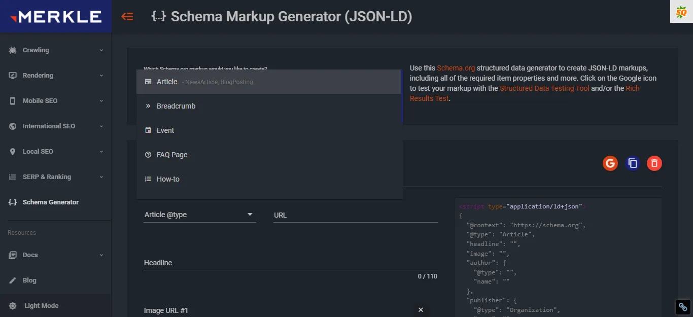The height and width of the screenshot is (317, 693).
Task: Copy the generated JSON-LD markup
Action: 632,163
